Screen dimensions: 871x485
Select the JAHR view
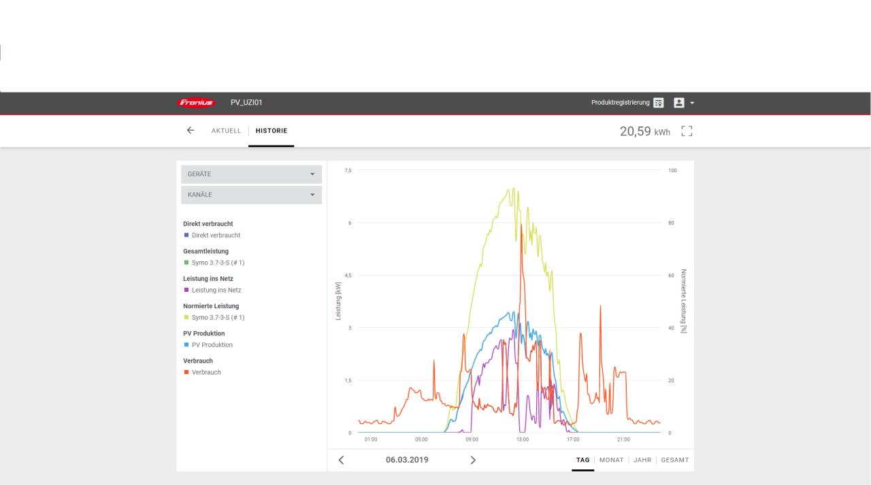642,461
